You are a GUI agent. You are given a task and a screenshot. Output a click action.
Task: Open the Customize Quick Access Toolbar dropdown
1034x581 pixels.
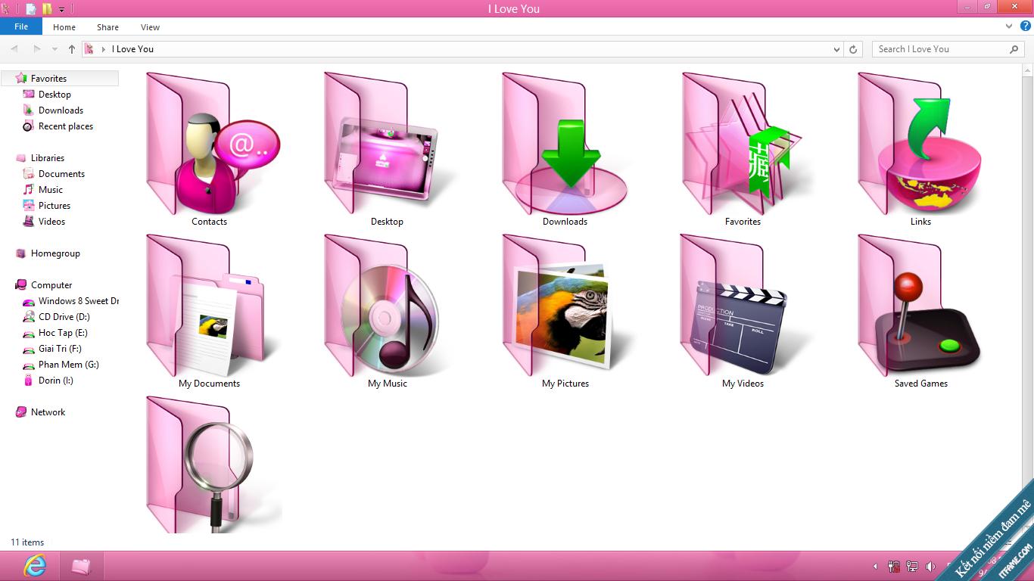click(x=62, y=10)
